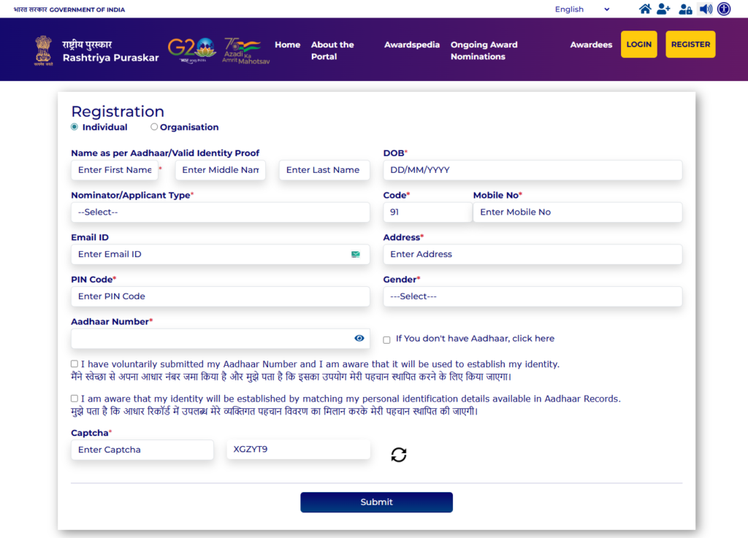Click the G20 logo in header
Image resolution: width=748 pixels, height=538 pixels.
pos(191,50)
